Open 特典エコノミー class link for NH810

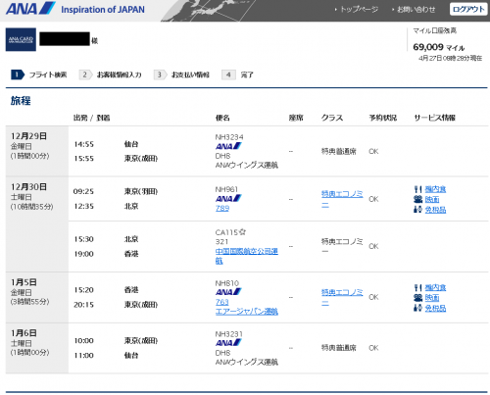[342, 297]
